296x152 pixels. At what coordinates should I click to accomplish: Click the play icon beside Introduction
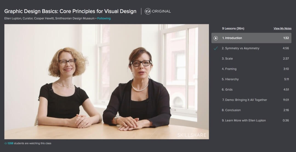tap(216, 38)
